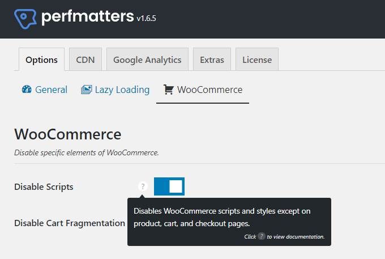Image resolution: width=385 pixels, height=259 pixels.
Task: Select the License tab
Action: [x=257, y=60]
